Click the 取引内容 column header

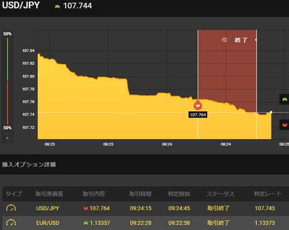[94, 194]
